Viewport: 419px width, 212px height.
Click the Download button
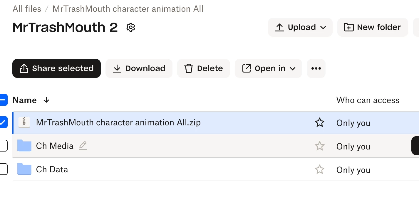coord(139,68)
